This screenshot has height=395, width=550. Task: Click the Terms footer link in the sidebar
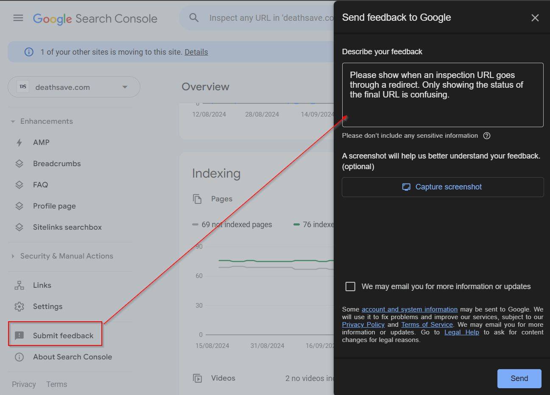coord(57,384)
